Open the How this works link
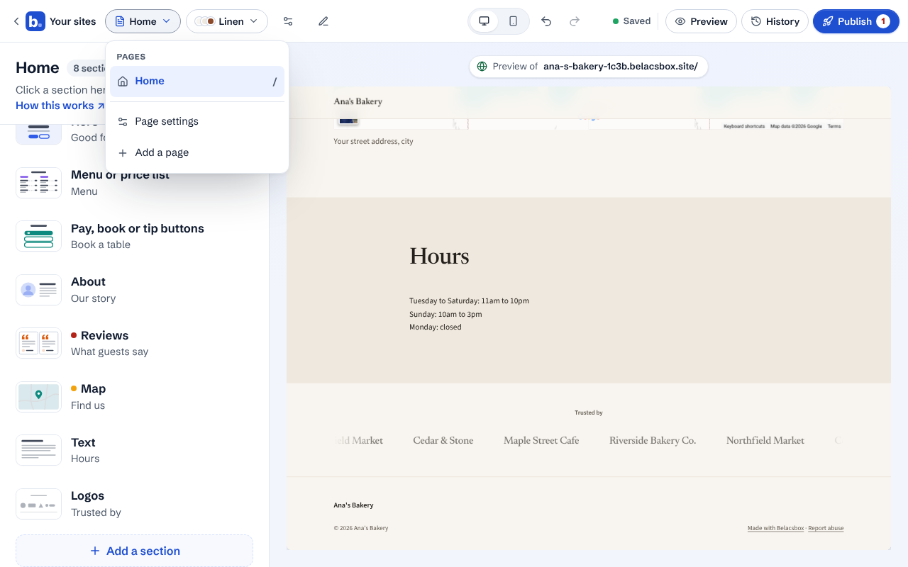This screenshot has height=567, width=908. [60, 106]
